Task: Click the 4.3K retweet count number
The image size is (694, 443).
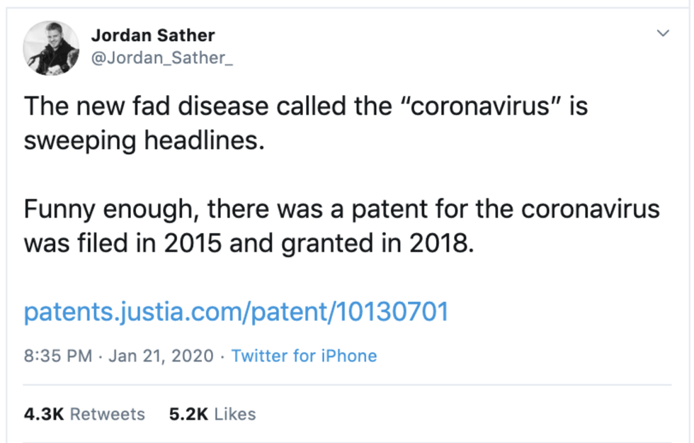Action: (x=43, y=414)
